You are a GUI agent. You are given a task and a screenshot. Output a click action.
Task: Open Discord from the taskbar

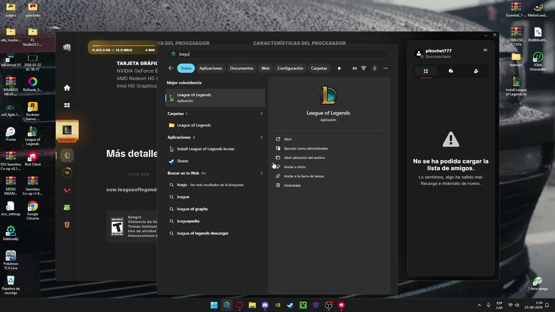pyautogui.click(x=265, y=305)
